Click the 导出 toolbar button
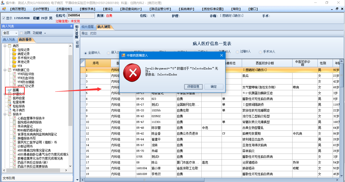The height and width of the screenshot is (182, 345). click(x=84, y=33)
